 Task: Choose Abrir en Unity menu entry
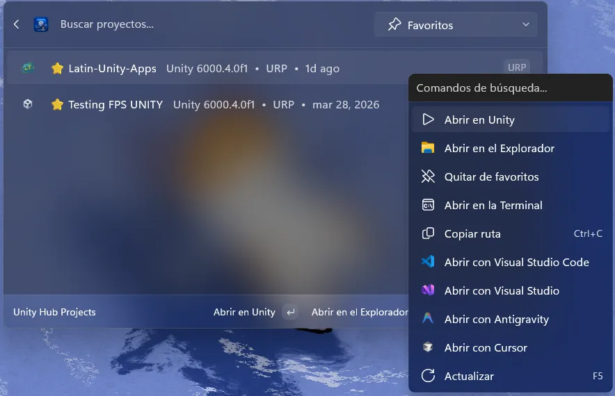click(510, 119)
